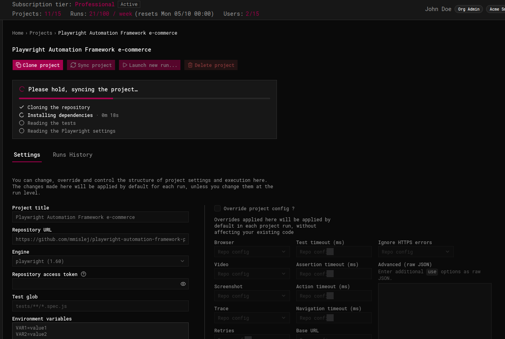Click the checkmark beside Cloning the repository
This screenshot has height=339, width=505.
coord(22,107)
